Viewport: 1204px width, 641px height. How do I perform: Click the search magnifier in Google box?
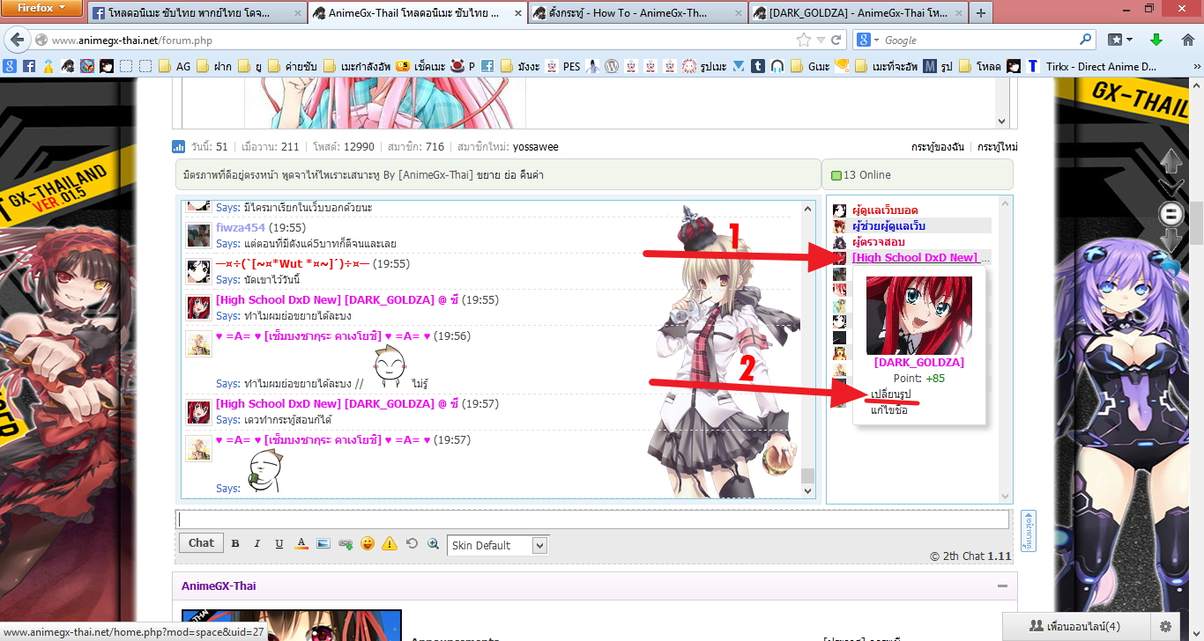coord(1086,41)
